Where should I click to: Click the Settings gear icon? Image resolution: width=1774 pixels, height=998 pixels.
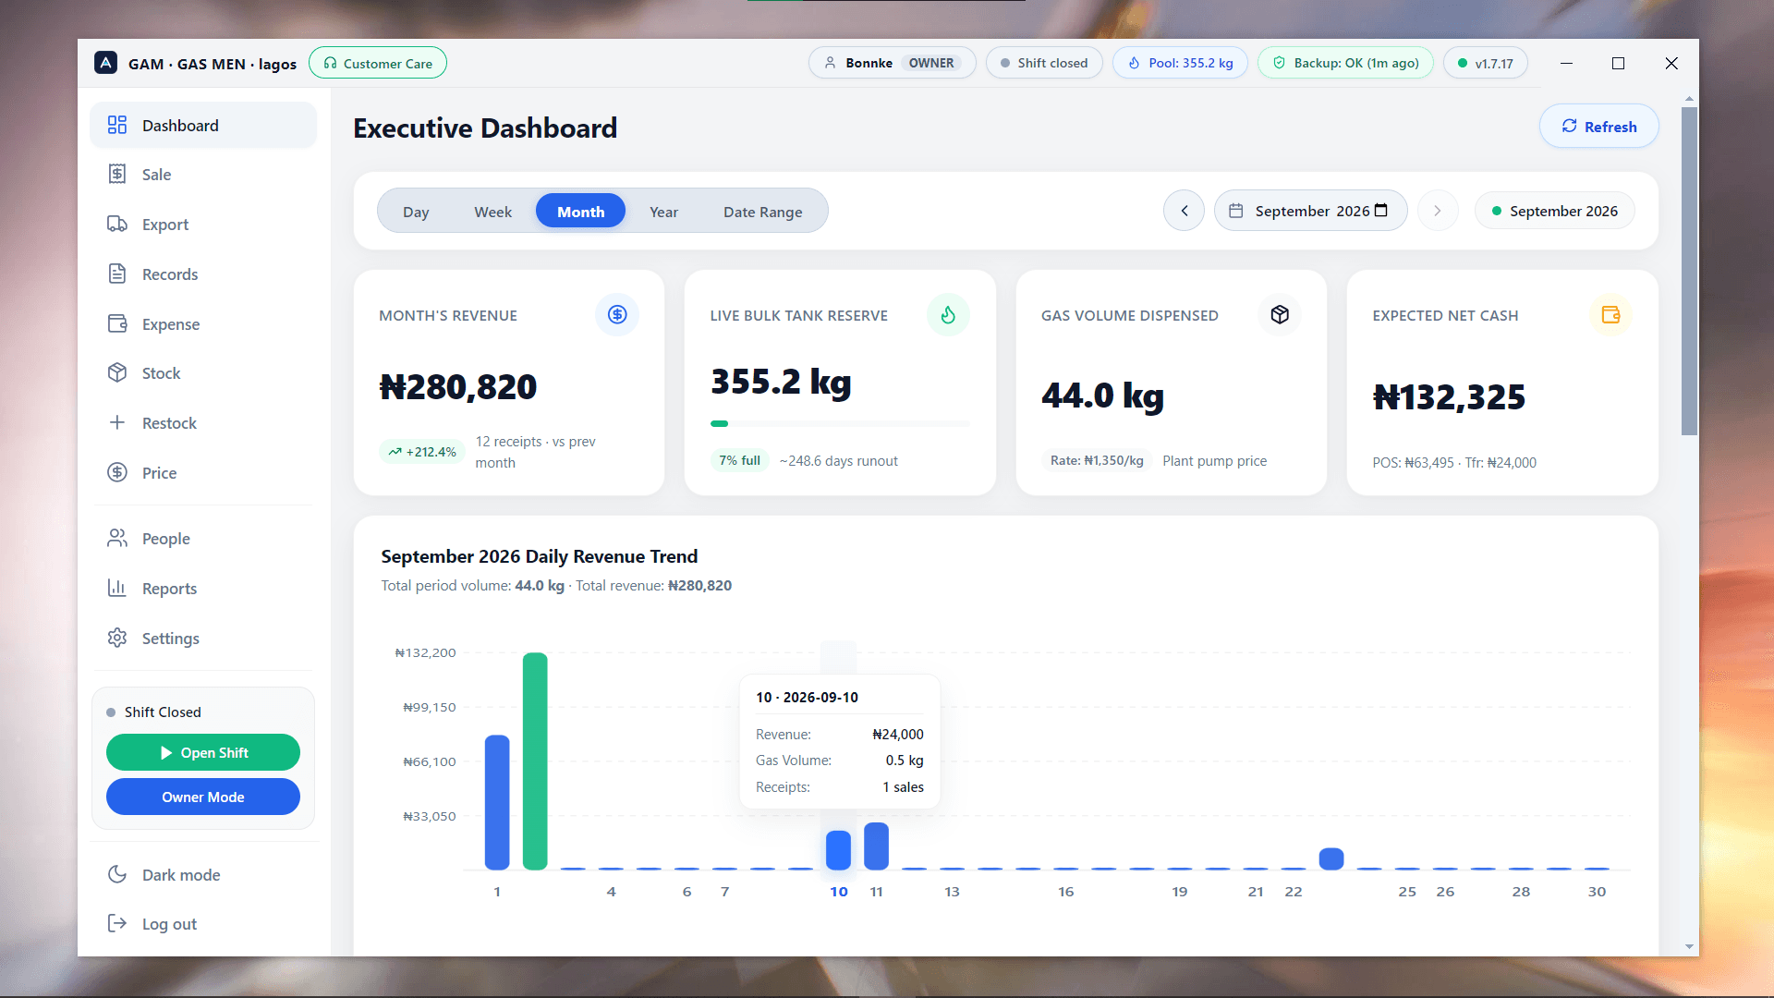coord(116,638)
